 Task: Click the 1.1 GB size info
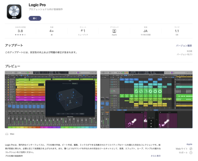click(x=177, y=31)
